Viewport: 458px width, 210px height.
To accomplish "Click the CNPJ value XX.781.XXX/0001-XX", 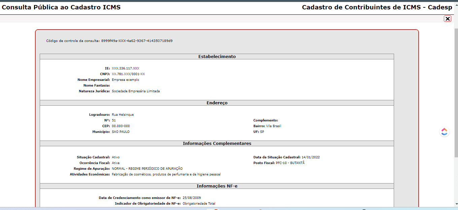I will (x=128, y=74).
